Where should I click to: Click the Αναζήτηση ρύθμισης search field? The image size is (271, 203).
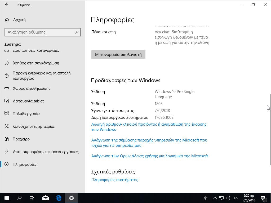tap(42, 32)
